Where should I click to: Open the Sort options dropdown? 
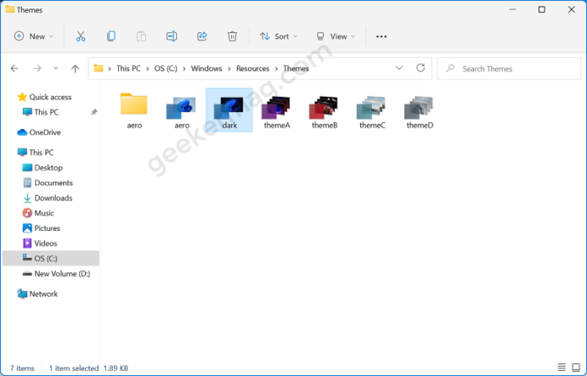tap(279, 36)
